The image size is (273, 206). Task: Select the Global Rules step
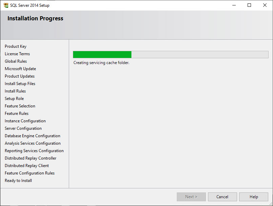16,61
